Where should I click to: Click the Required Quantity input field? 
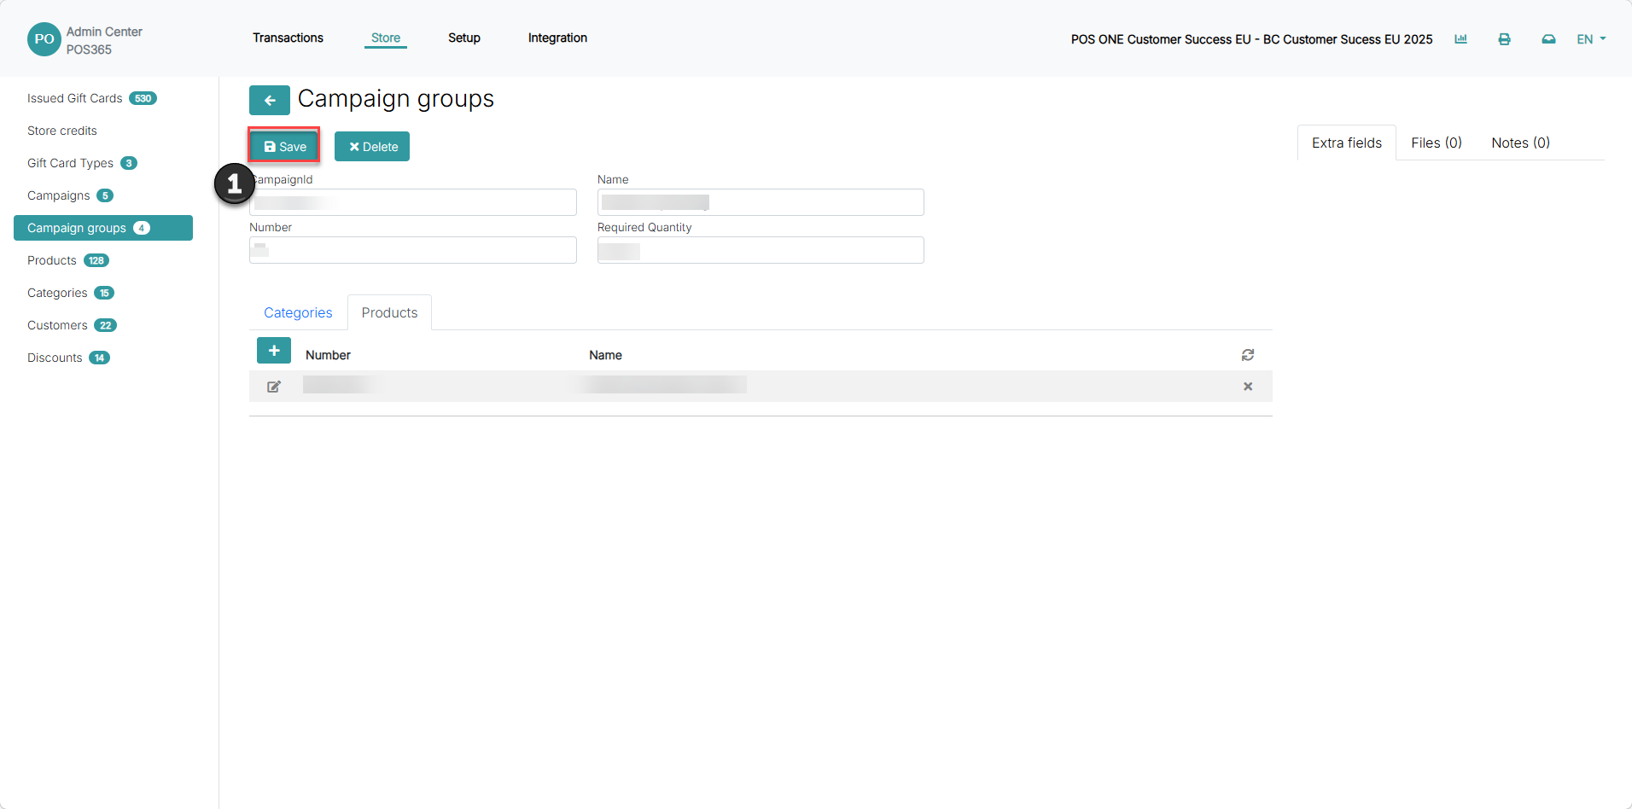tap(761, 250)
